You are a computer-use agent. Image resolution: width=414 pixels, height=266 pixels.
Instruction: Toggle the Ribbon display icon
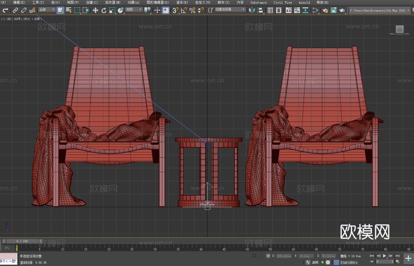(289, 10)
